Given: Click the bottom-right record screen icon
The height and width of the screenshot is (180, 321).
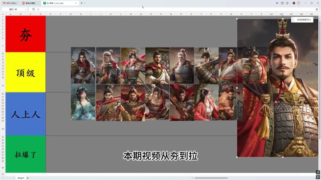Looking at the screenshot, I should [318, 177].
